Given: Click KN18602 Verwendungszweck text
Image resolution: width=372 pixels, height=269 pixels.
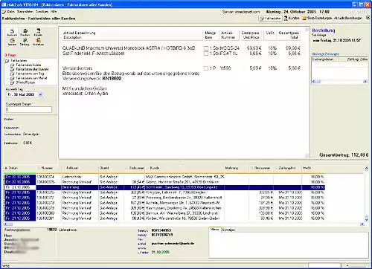Looking at the screenshot, I should click(112, 79).
